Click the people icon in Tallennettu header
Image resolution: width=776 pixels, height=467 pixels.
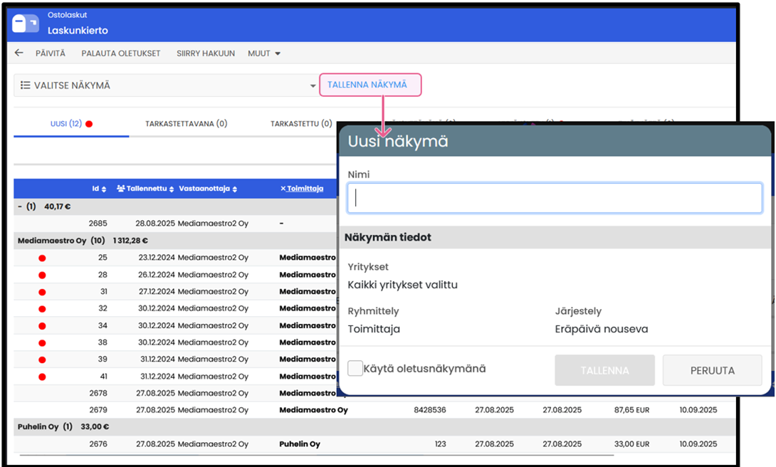point(120,189)
